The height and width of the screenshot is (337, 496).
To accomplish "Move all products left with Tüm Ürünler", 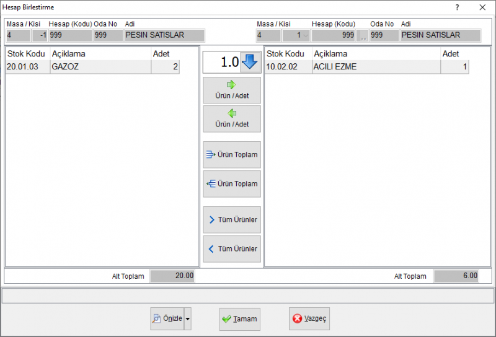I will click(232, 249).
